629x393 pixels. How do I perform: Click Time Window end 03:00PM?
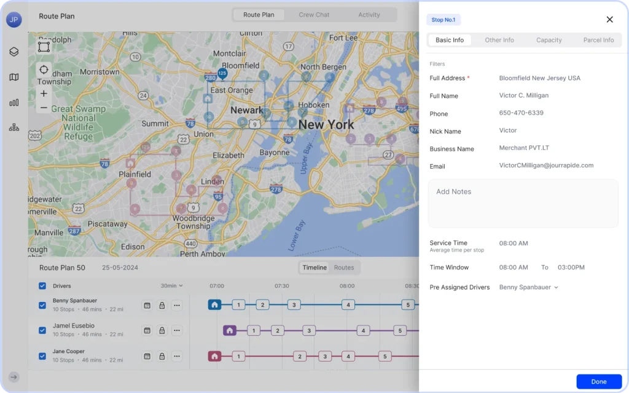571,268
